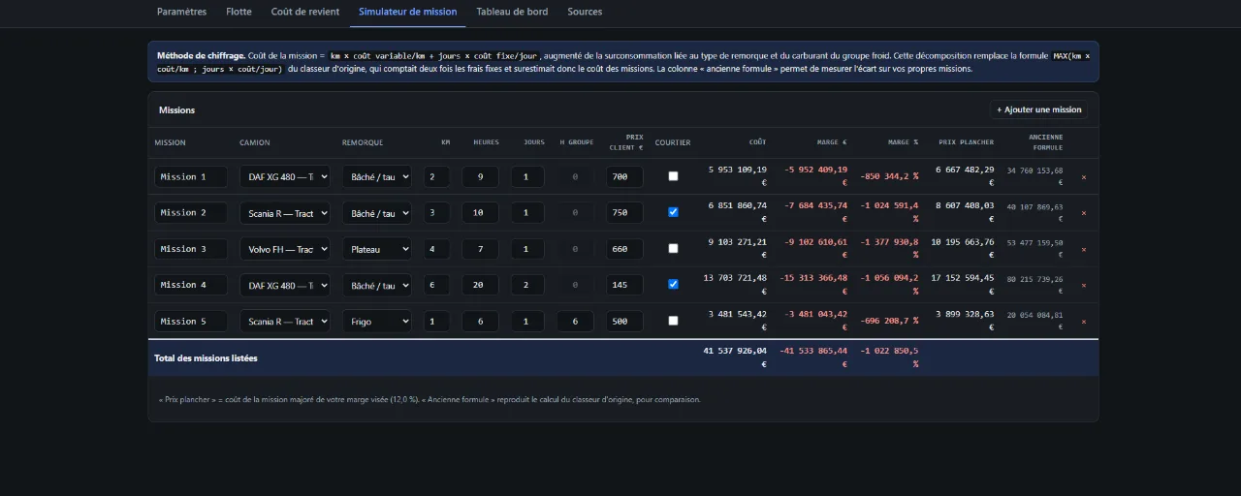Click the jours field of Mission 4
The image size is (1241, 496).
click(x=527, y=285)
